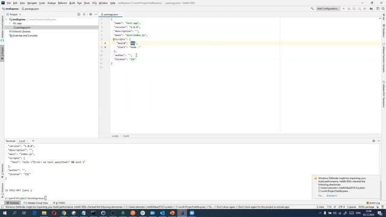Change file encoding UTF-8 in status bar
Viewport: 386px width, 217px height.
[342, 207]
